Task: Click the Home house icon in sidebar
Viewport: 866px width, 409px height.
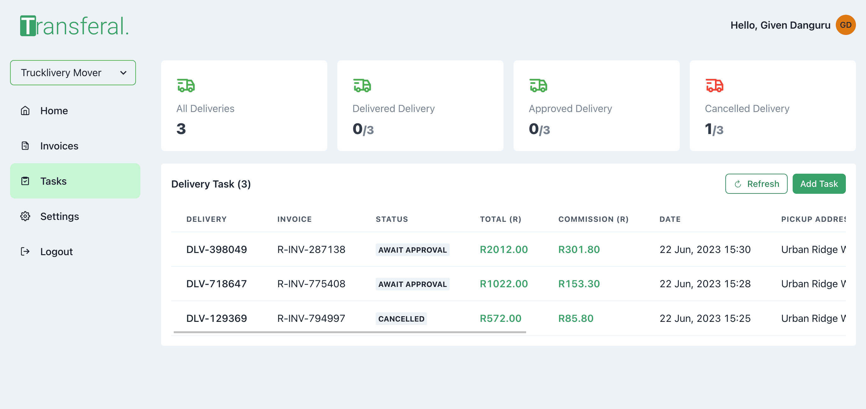Action: click(x=25, y=110)
